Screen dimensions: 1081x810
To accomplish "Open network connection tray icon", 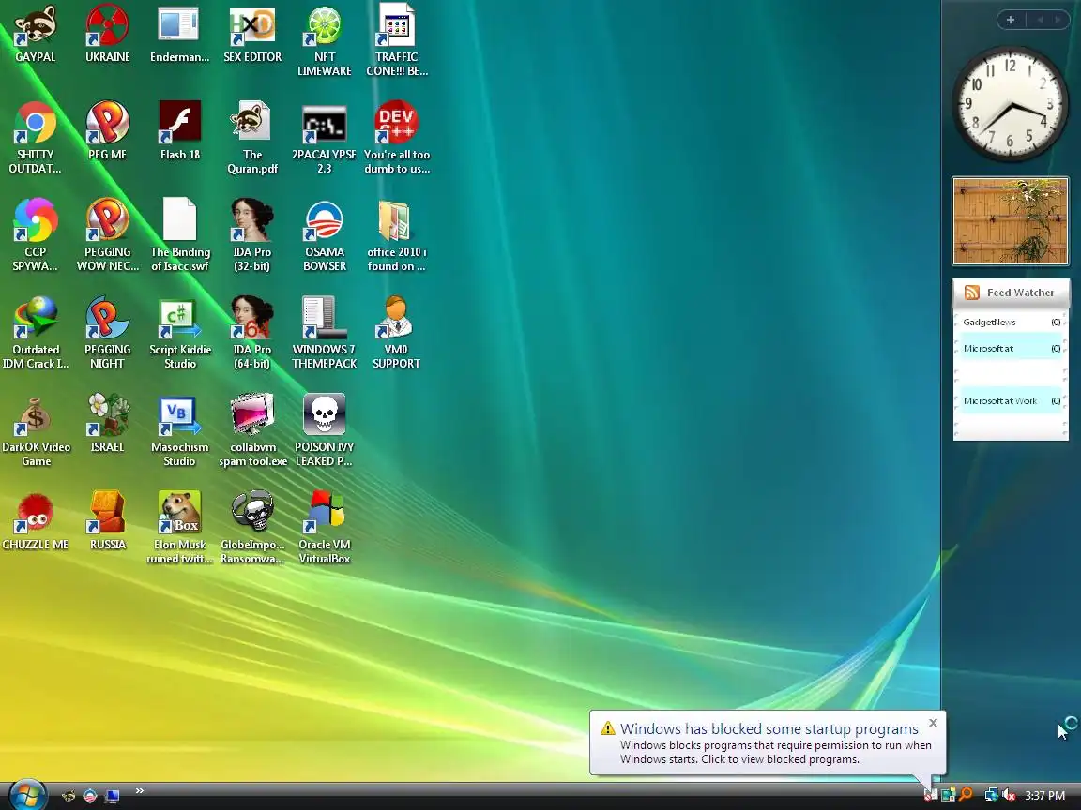I will click(x=991, y=795).
